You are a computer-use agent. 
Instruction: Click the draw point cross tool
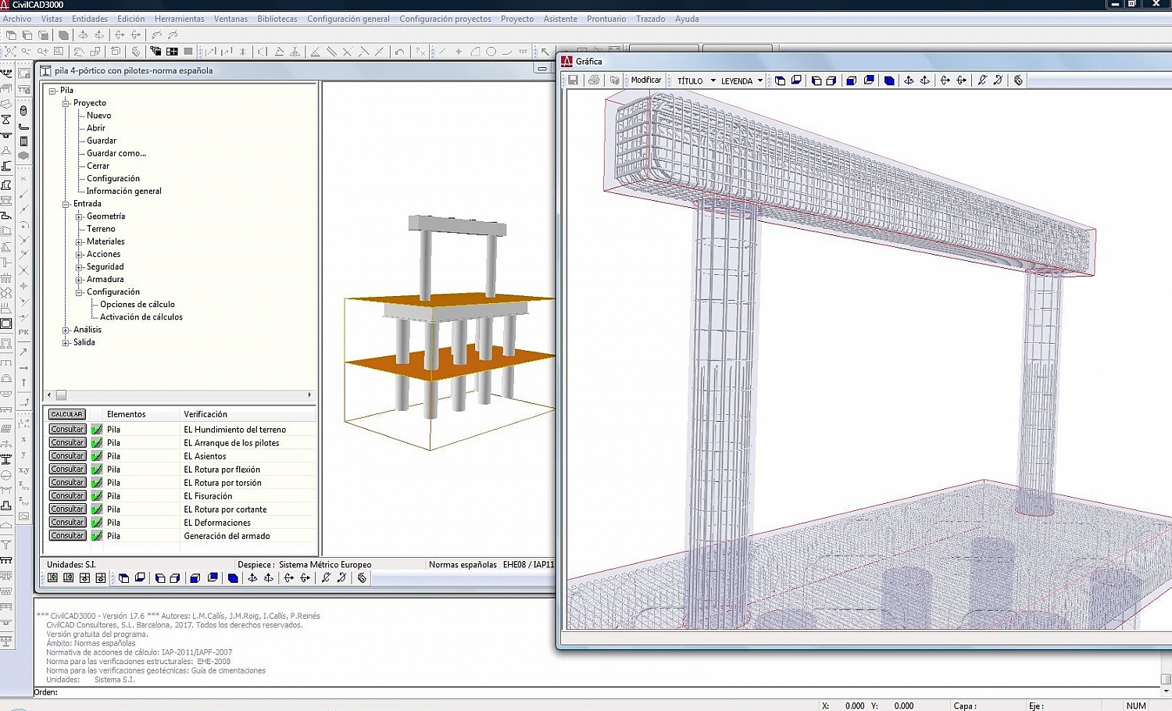tap(459, 52)
